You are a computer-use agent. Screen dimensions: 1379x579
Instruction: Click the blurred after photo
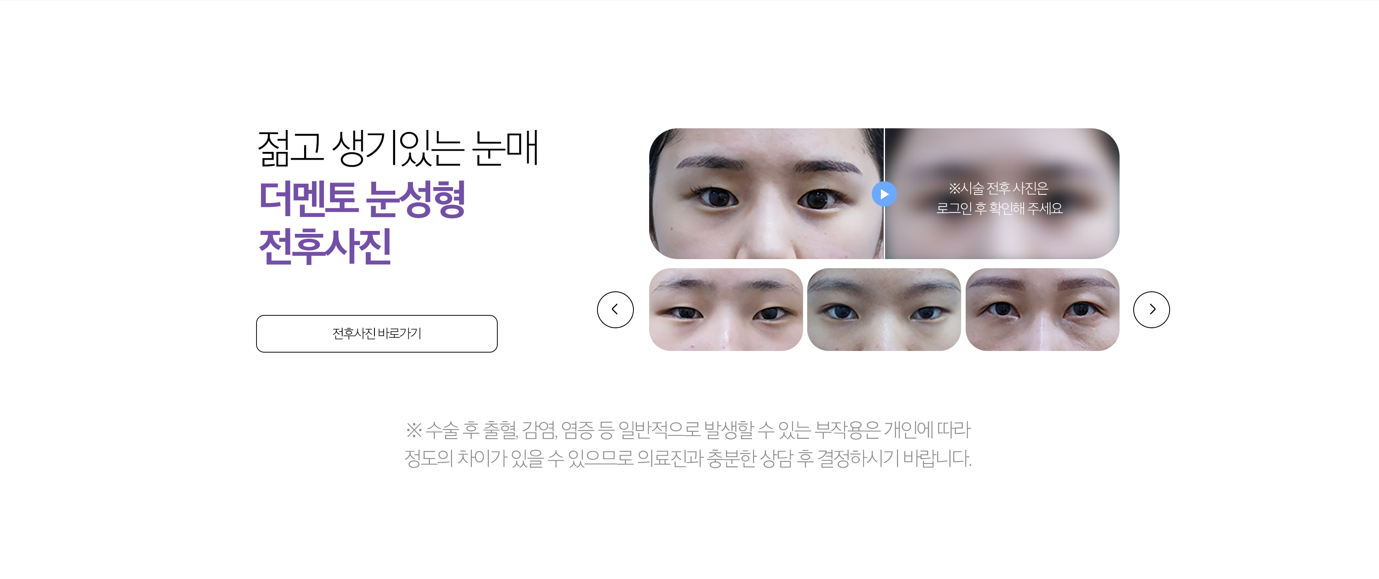pyautogui.click(x=1002, y=193)
